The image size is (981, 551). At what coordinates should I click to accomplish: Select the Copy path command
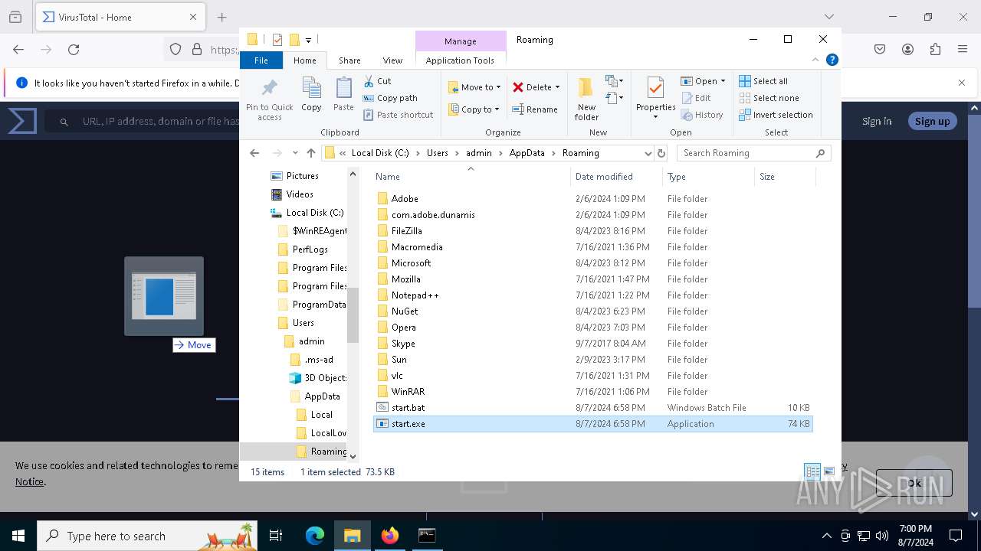point(390,98)
